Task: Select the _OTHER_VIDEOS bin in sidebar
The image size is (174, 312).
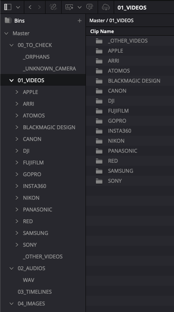Action: pyautogui.click(x=43, y=257)
